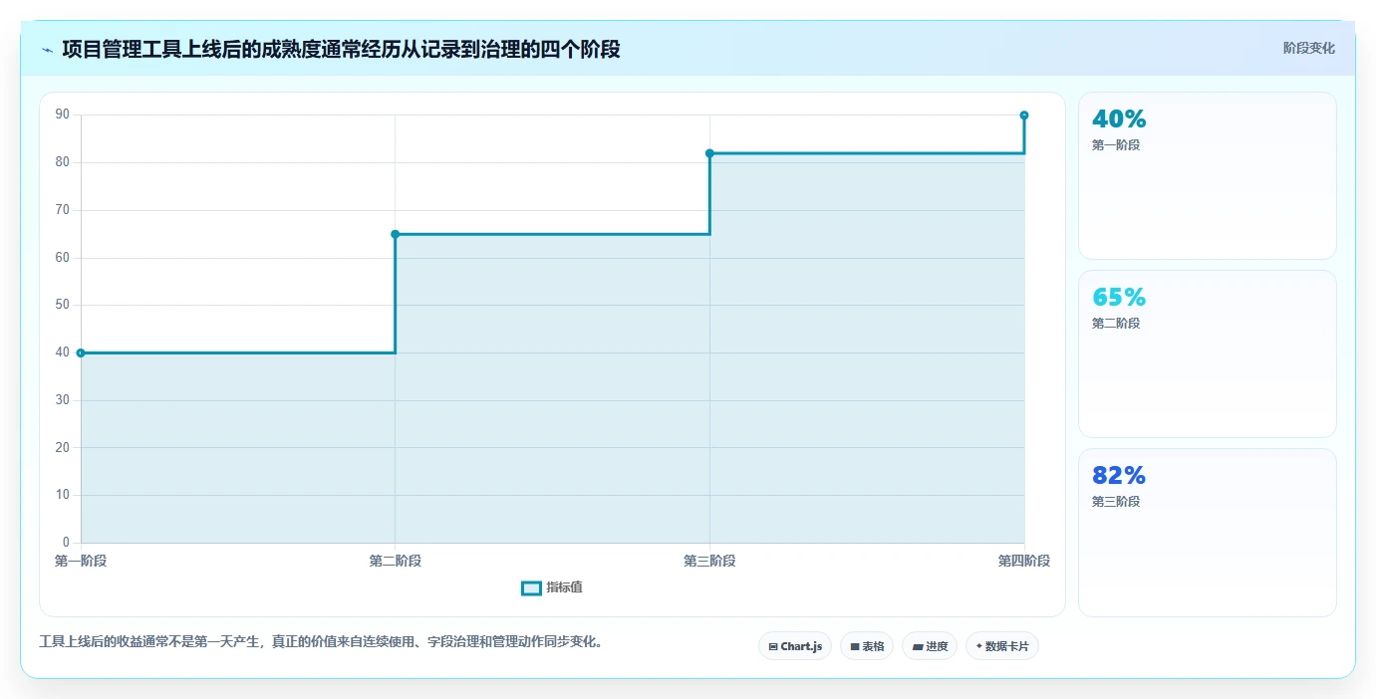Select the 40% 第一阶段 card
This screenshot has width=1376, height=699.
pyautogui.click(x=1207, y=175)
